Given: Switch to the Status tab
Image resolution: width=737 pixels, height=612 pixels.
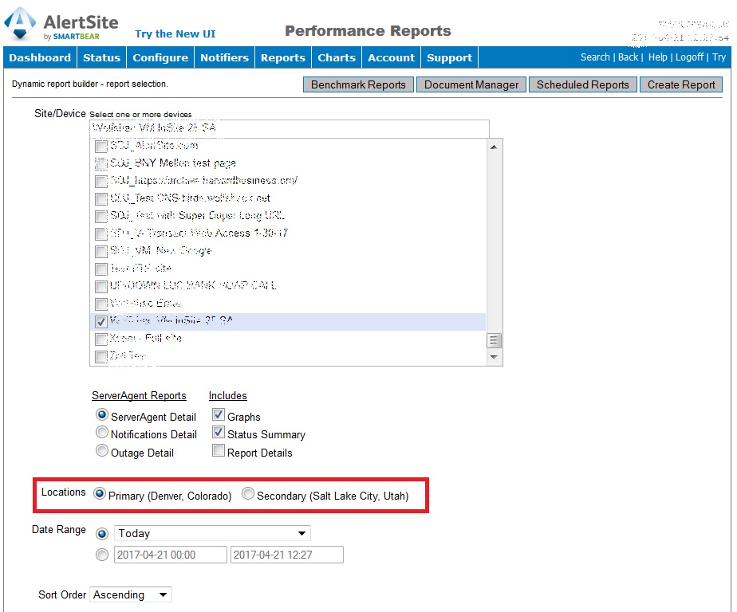Looking at the screenshot, I should [x=101, y=57].
